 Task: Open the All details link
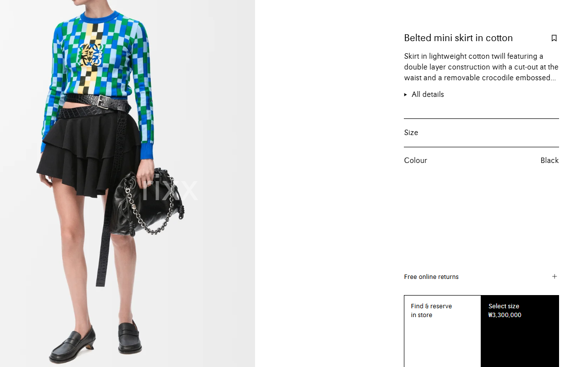point(427,94)
